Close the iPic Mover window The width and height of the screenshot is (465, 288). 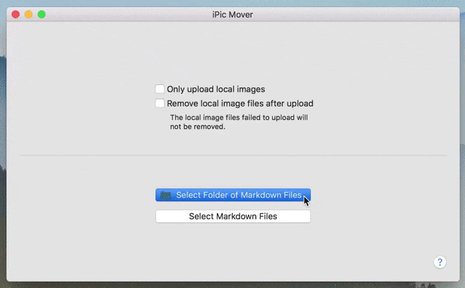pos(16,14)
